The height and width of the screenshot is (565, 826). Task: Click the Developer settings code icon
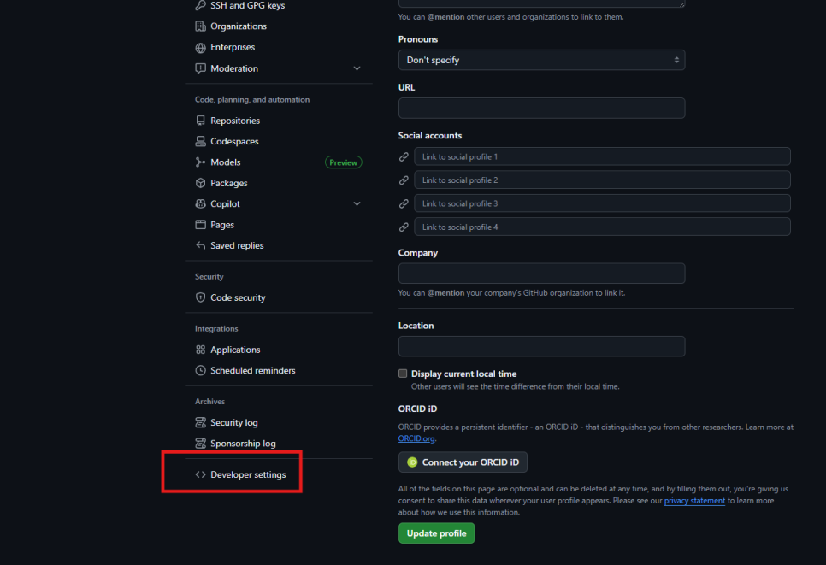(200, 474)
